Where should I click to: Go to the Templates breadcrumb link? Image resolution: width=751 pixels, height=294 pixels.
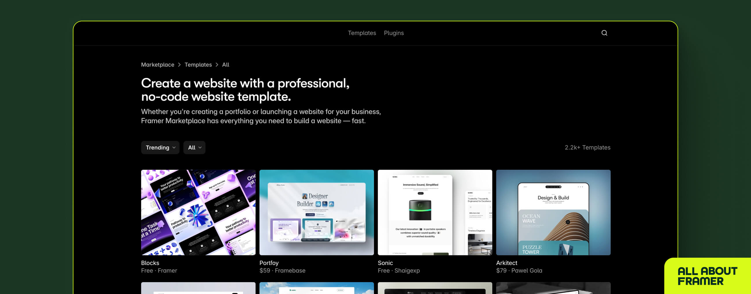click(x=198, y=65)
